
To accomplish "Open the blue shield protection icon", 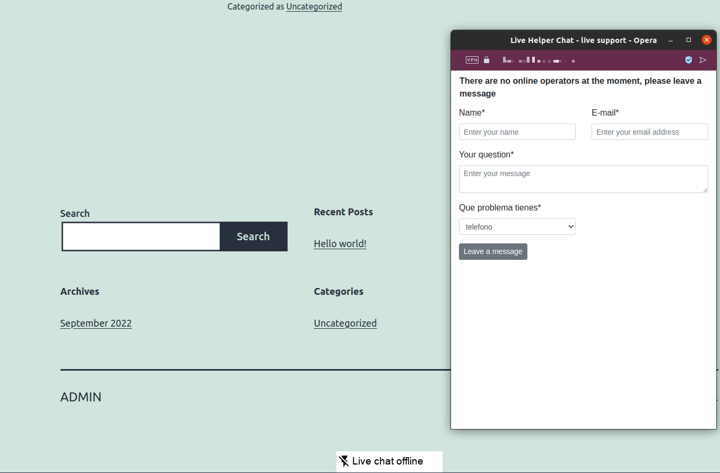I will (689, 60).
